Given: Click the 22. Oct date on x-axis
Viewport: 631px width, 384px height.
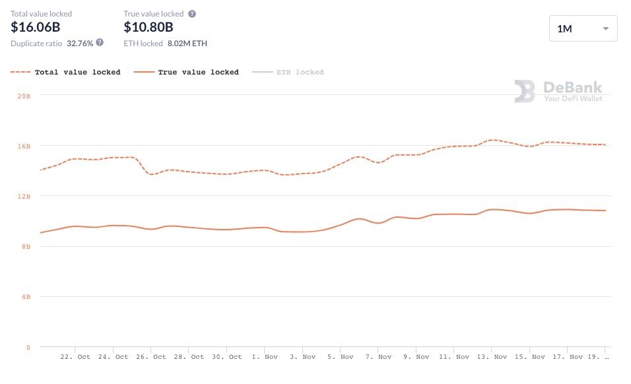Looking at the screenshot, I should (x=75, y=357).
